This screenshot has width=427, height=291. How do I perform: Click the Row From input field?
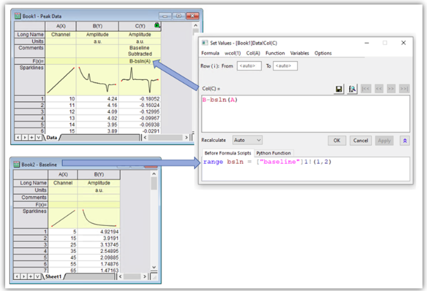tap(249, 66)
